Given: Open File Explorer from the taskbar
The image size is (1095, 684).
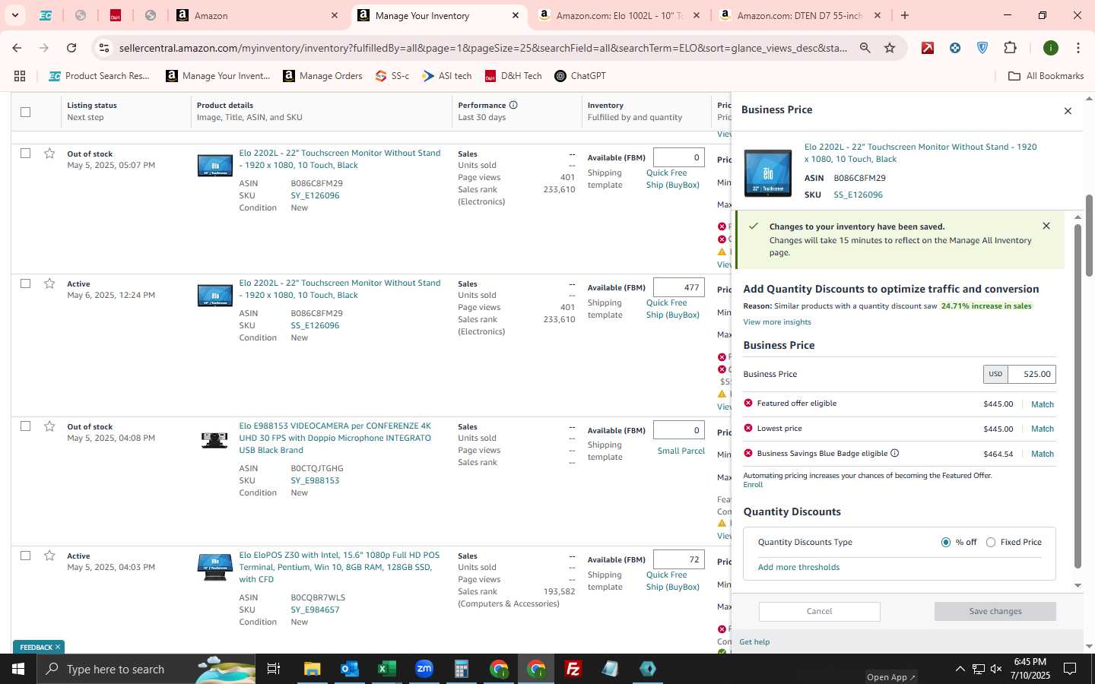Looking at the screenshot, I should click(x=313, y=669).
